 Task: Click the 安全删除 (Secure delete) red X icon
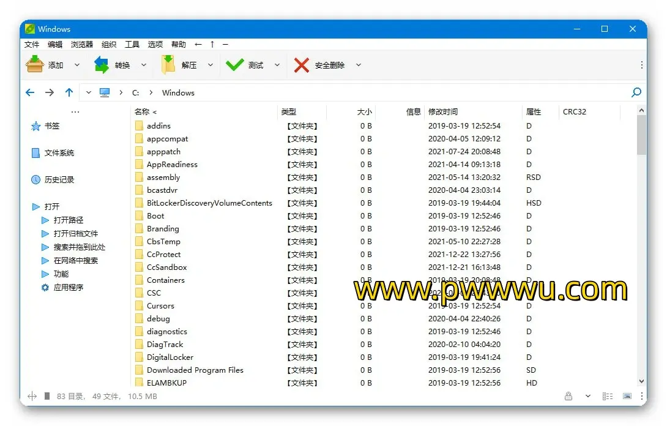tap(301, 65)
